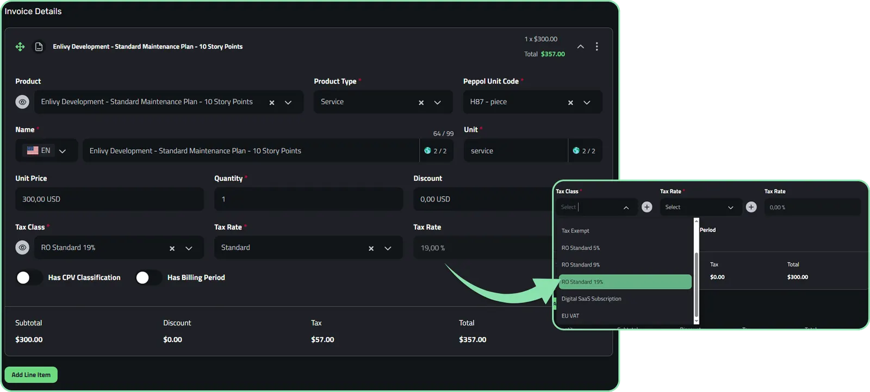Click the popup Total value $300.00

(798, 277)
